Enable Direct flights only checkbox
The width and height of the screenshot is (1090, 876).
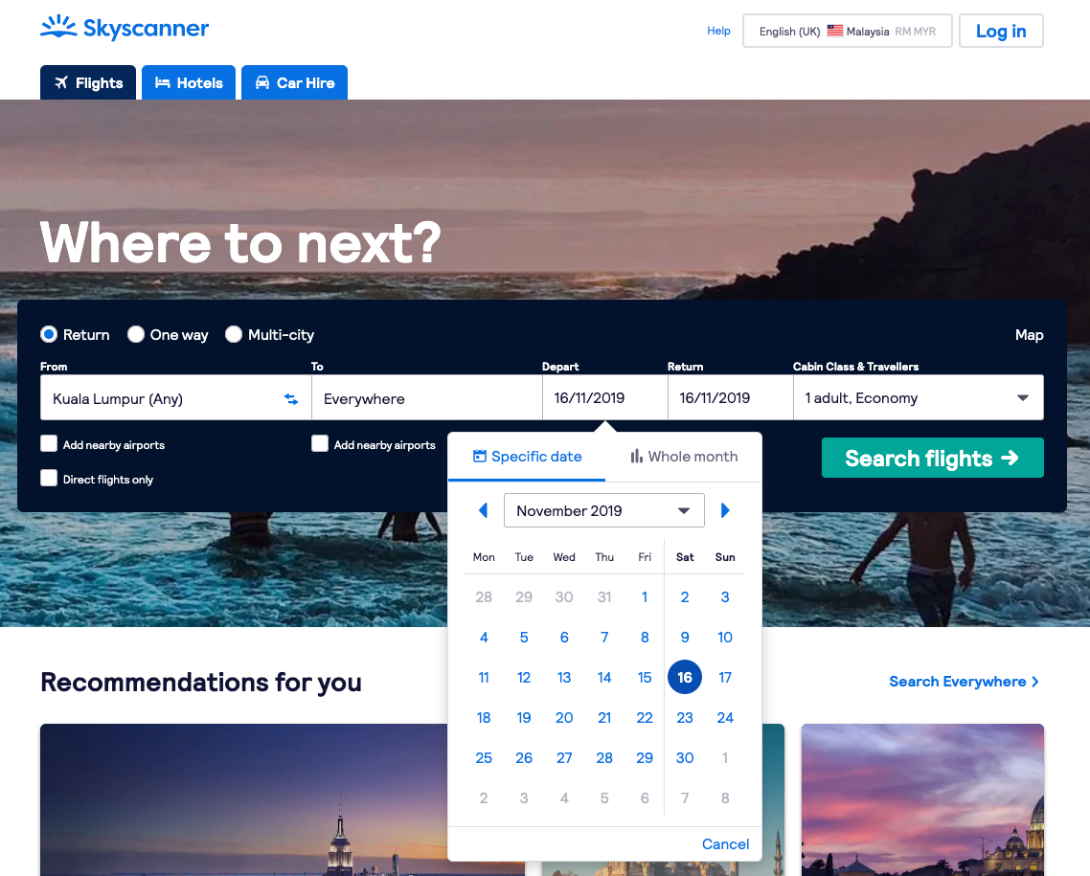click(x=49, y=478)
